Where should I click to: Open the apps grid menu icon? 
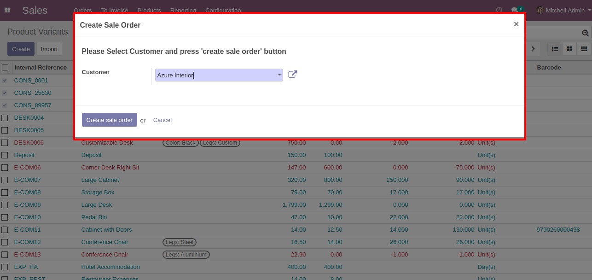click(7, 10)
